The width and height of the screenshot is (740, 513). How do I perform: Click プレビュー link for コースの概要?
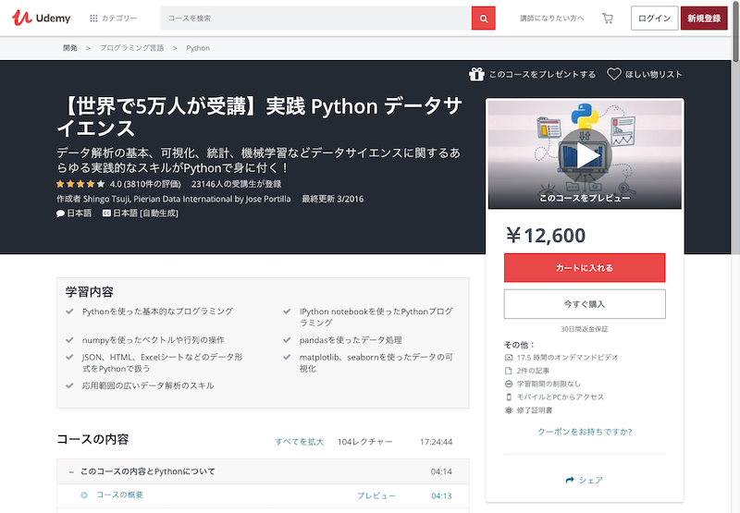coord(376,495)
